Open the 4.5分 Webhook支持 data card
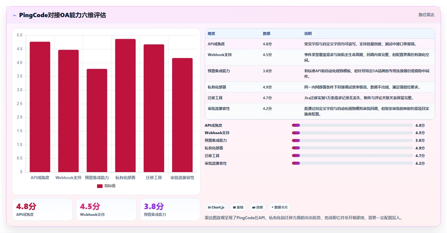The image size is (447, 233). coord(106,209)
